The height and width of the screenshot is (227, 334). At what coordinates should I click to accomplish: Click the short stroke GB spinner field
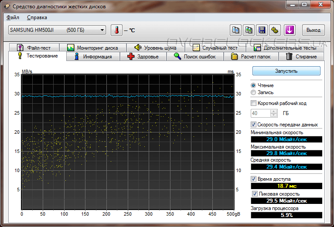260,113
